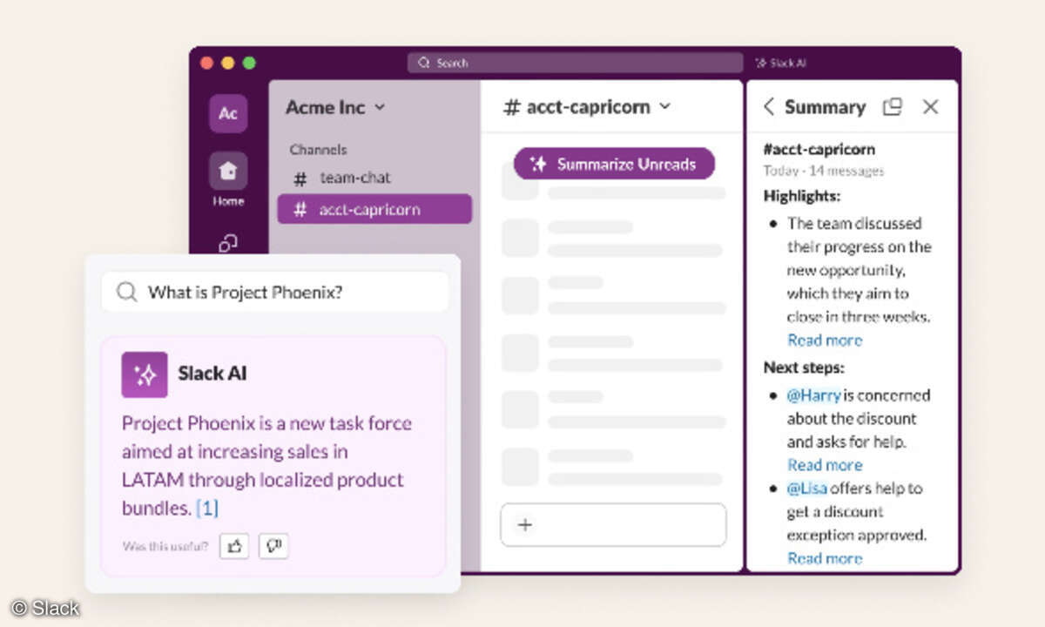The width and height of the screenshot is (1045, 627).
Task: Click the Summarize Unreads button
Action: [614, 164]
